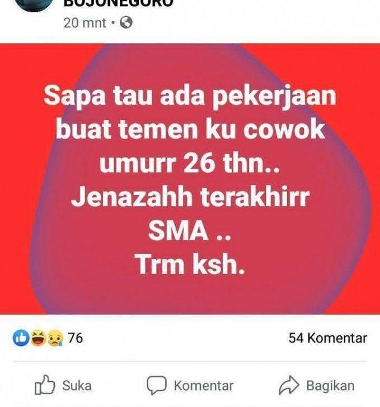The image size is (380, 407).
Task: Open the poster's profile picture
Action: 34,4
